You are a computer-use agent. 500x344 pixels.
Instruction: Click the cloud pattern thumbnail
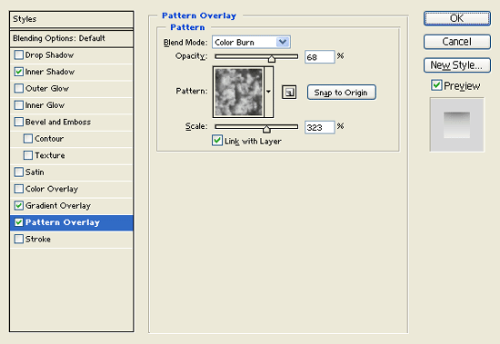pyautogui.click(x=238, y=92)
